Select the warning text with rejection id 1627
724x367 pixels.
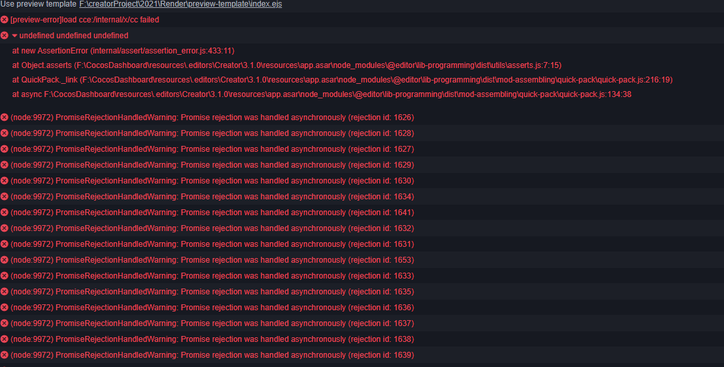point(212,149)
